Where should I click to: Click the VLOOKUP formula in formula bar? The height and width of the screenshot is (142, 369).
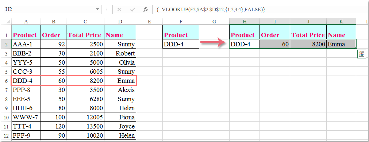[x=211, y=9]
